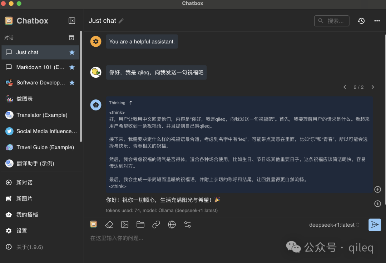Click the user lemon avatar

pyautogui.click(x=96, y=72)
